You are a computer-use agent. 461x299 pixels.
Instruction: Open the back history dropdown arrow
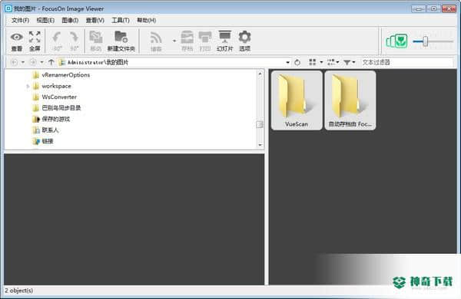tap(23, 62)
